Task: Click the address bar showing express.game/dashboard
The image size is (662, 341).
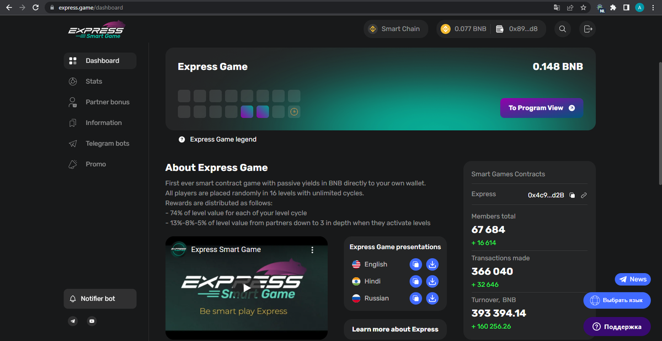Action: (298, 8)
